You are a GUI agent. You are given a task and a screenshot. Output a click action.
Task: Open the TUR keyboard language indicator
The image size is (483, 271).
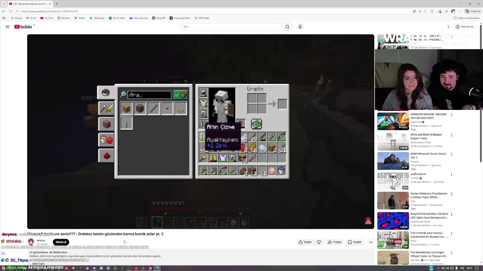[x=462, y=268]
